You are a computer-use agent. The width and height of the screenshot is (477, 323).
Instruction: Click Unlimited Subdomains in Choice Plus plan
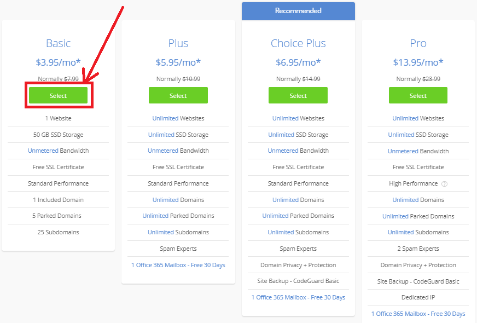click(281, 232)
